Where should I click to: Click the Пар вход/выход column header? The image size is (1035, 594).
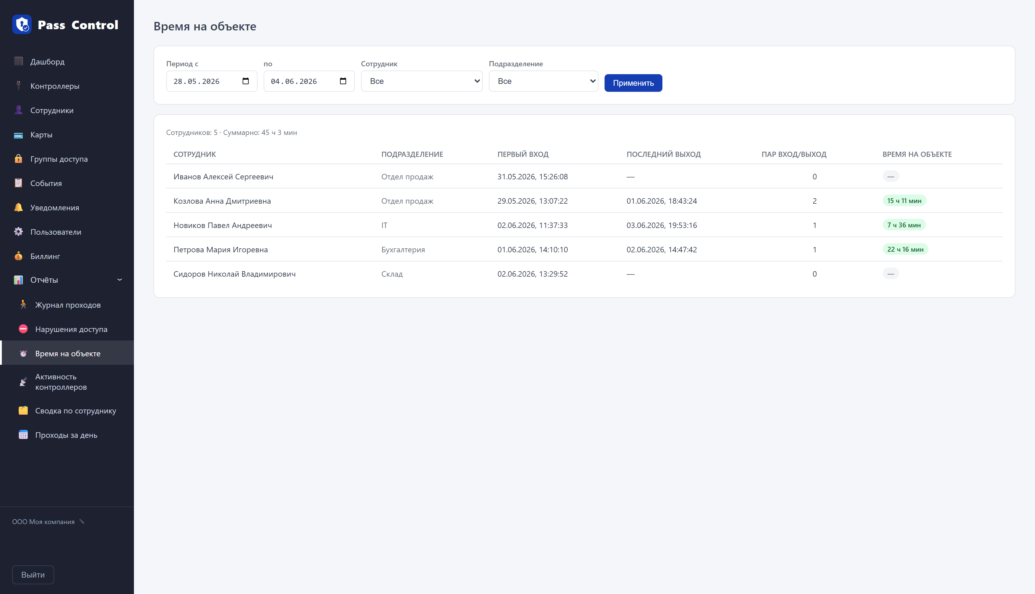794,154
